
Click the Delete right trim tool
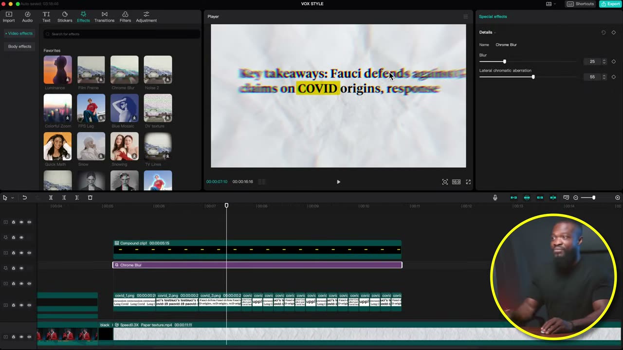coord(77,198)
